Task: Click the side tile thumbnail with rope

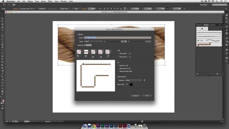Action: [x=86, y=52]
